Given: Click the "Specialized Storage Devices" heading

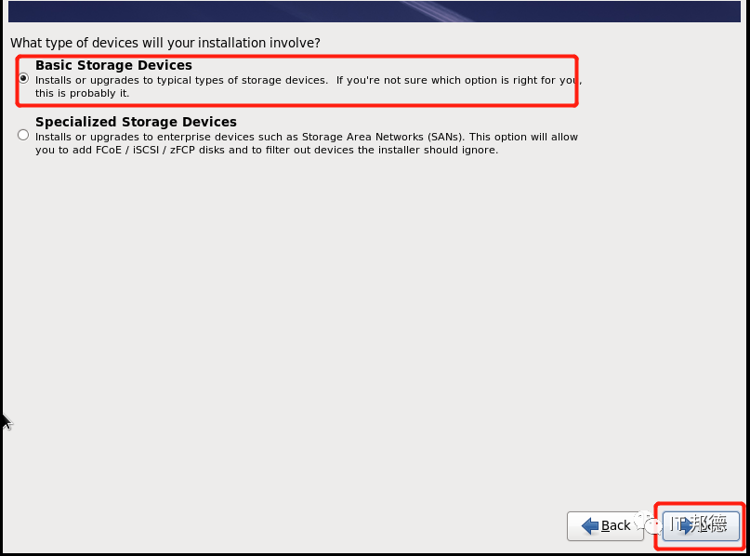Looking at the screenshot, I should [x=136, y=122].
